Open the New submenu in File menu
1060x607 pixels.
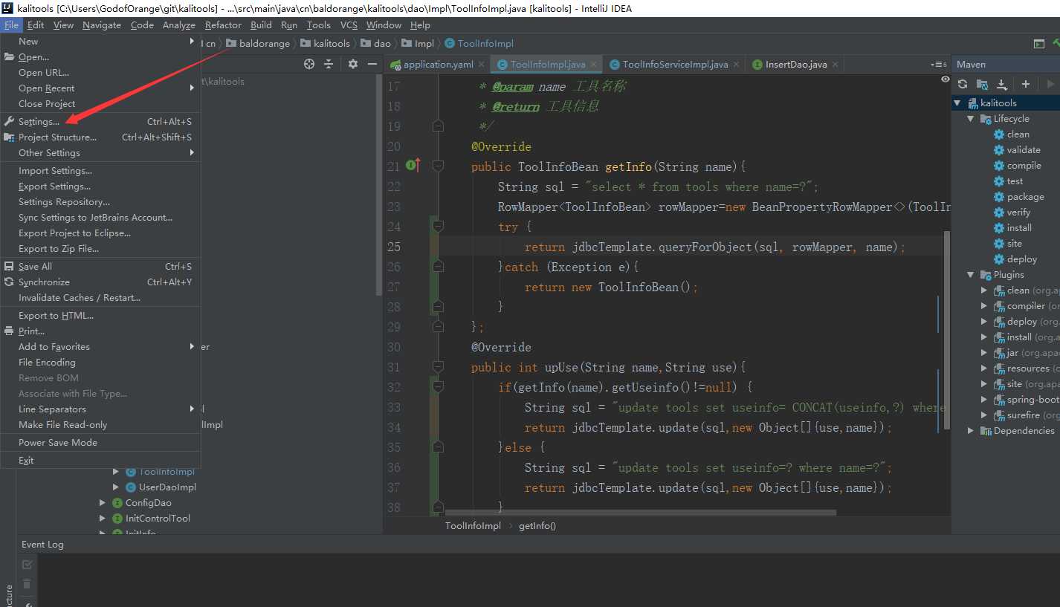point(100,42)
